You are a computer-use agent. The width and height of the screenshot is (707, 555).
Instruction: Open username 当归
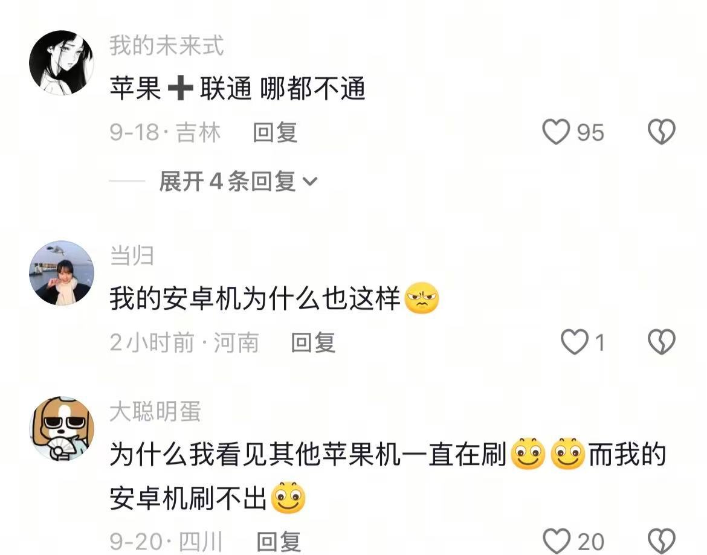tap(132, 255)
